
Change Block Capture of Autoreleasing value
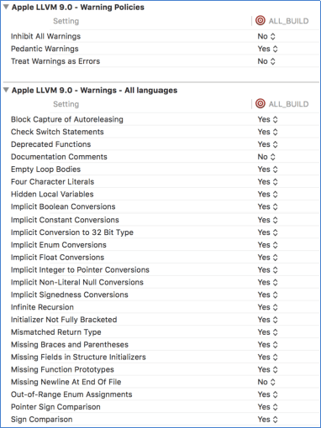[267, 119]
